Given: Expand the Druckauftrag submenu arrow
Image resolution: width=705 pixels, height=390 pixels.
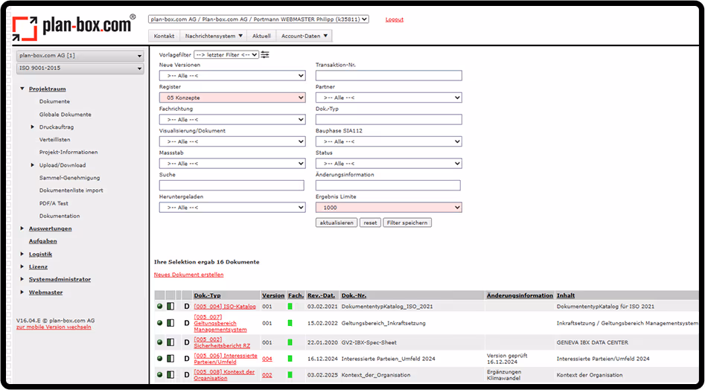Looking at the screenshot, I should pyautogui.click(x=33, y=127).
